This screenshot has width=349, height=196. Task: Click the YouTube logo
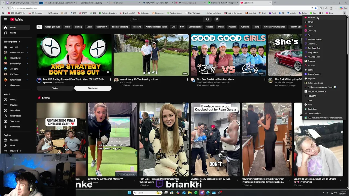(17, 19)
